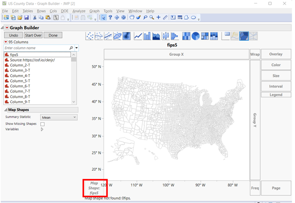This screenshot has height=203, width=295.
Task: Choose the Scroller tool icon
Action: [123, 17]
